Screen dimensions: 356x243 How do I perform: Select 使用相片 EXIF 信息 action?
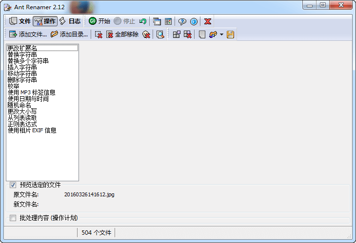42,130
